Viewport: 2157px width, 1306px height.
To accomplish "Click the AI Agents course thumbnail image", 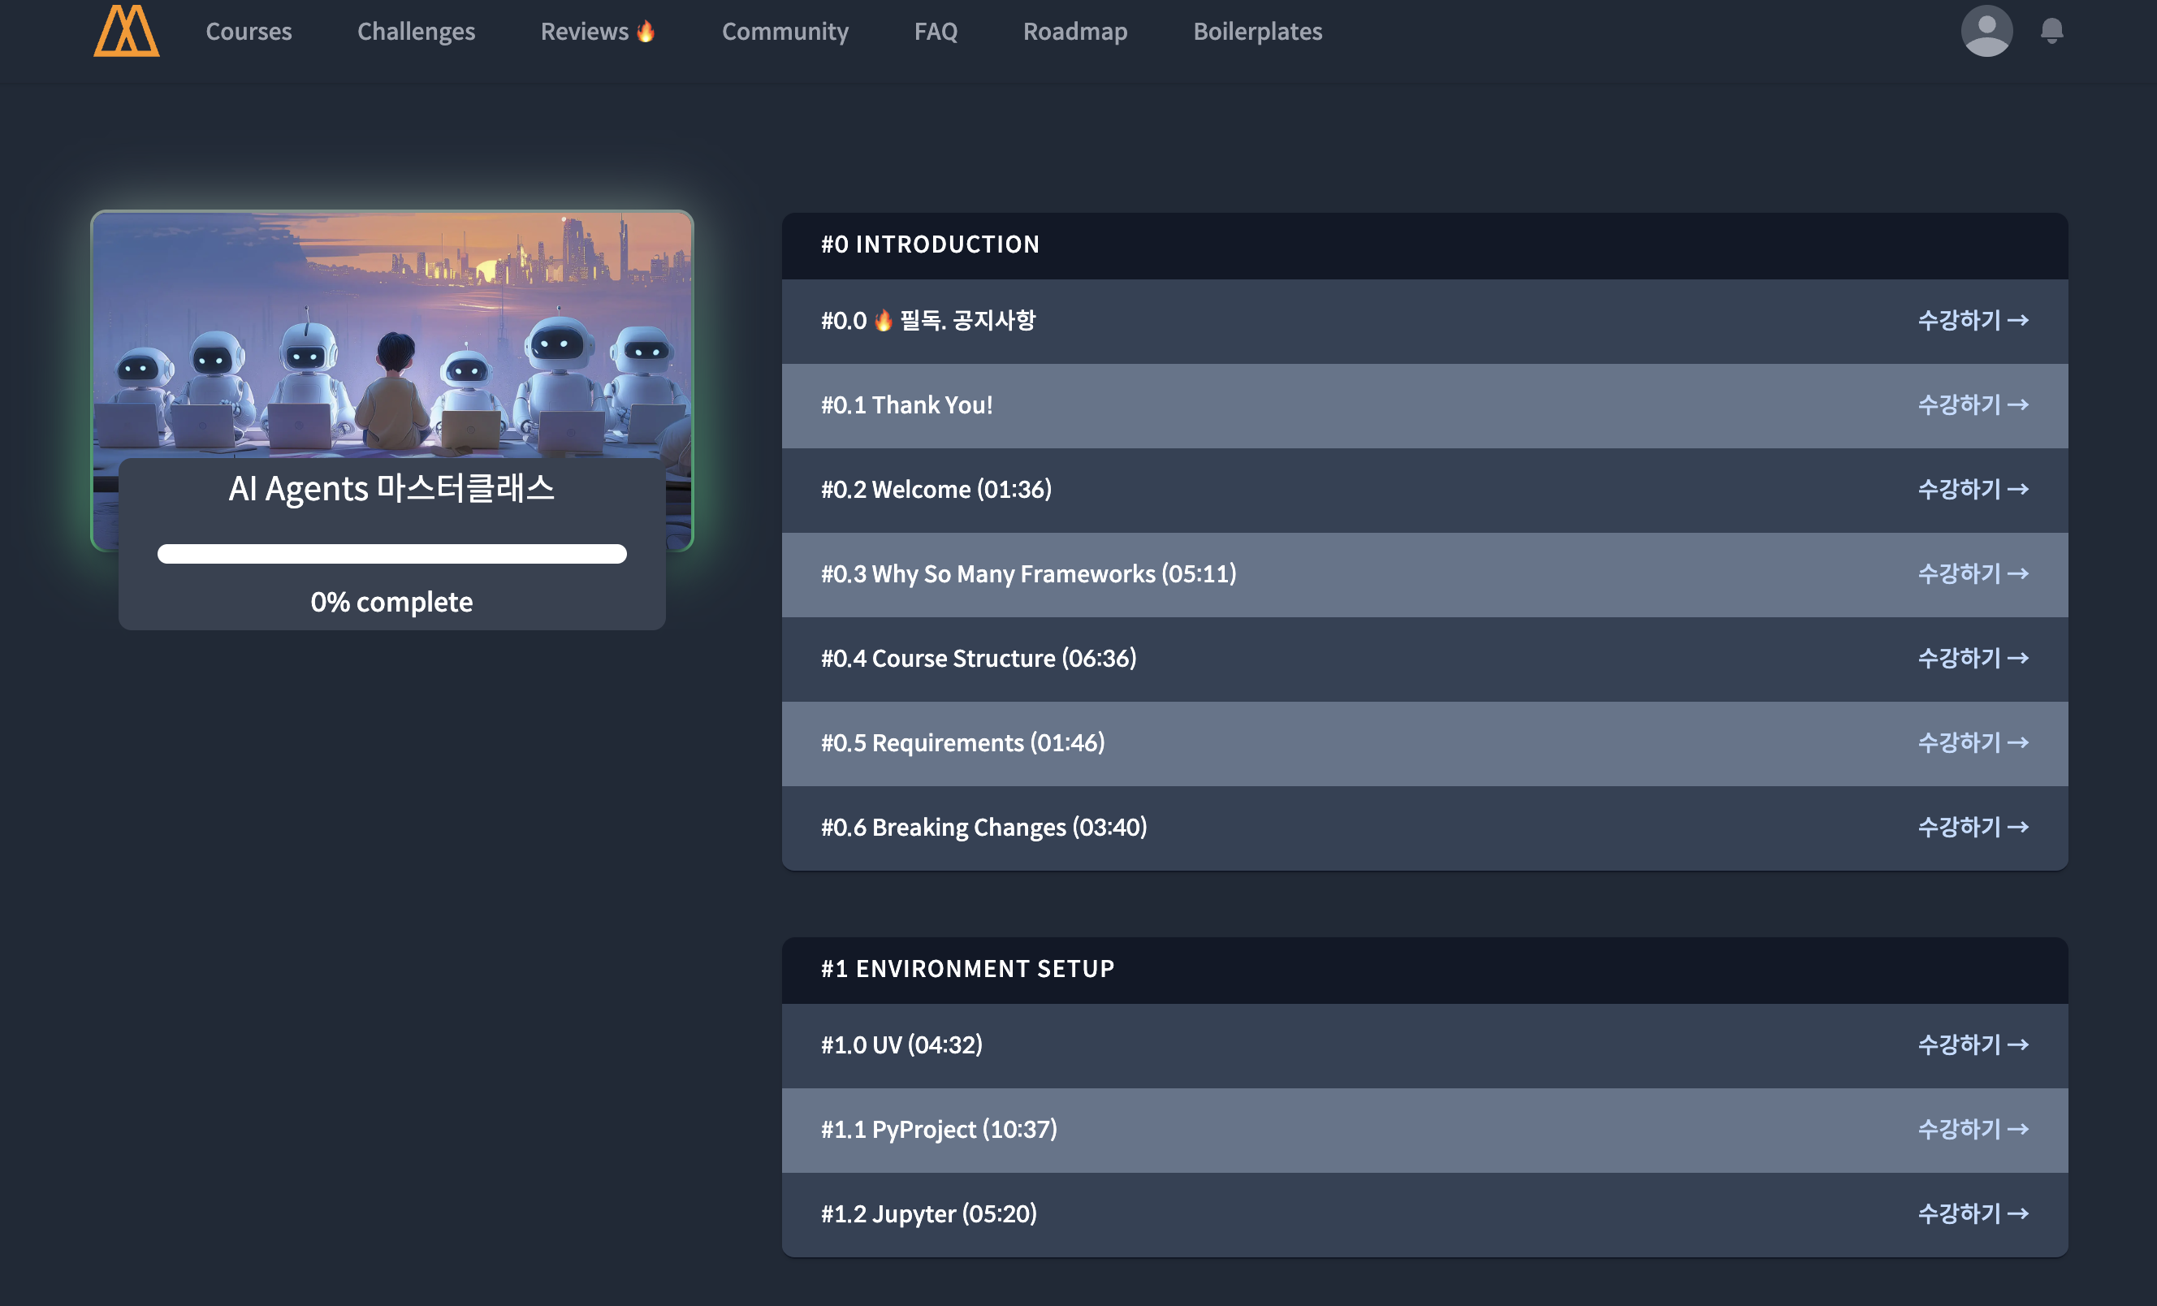I will point(391,333).
